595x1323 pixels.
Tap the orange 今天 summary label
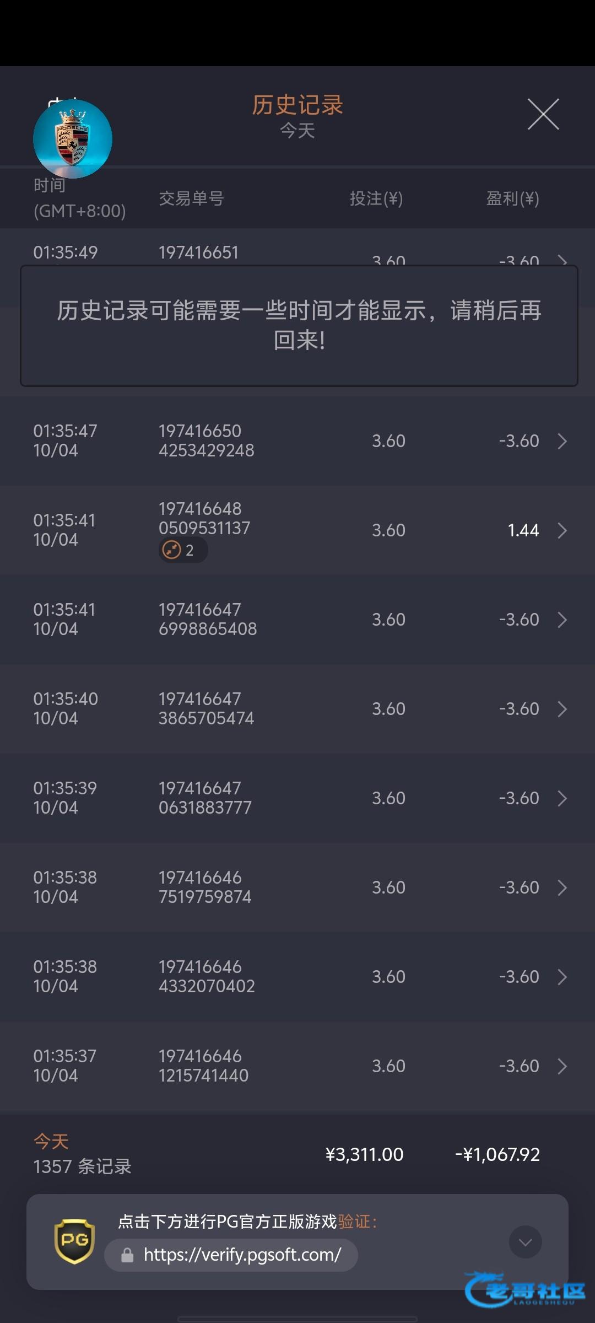coord(51,1141)
